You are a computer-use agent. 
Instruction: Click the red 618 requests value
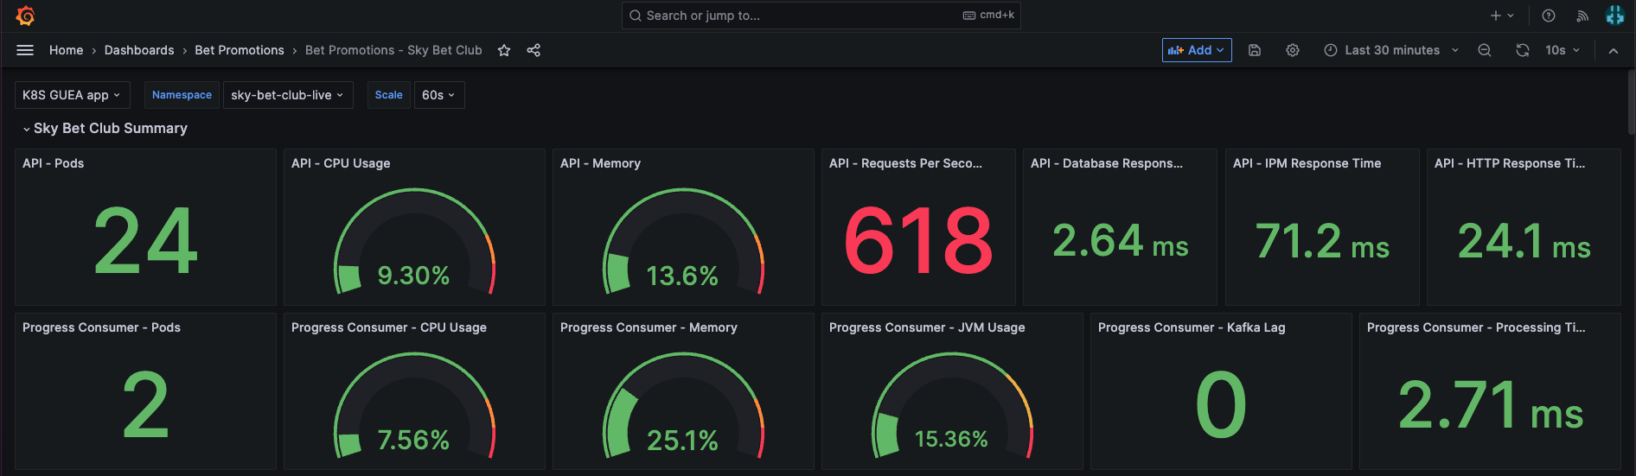pyautogui.click(x=918, y=241)
